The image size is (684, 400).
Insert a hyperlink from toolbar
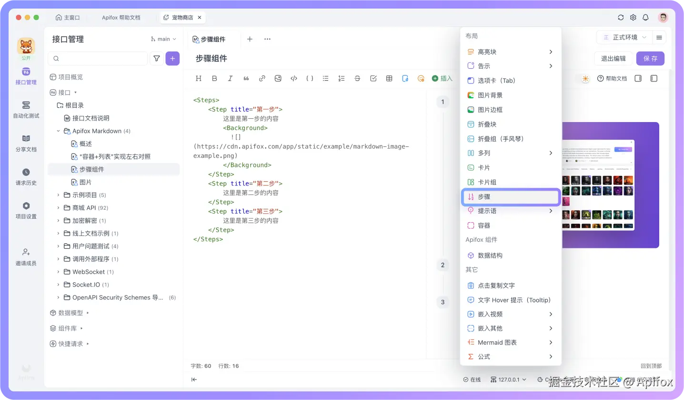pyautogui.click(x=262, y=79)
